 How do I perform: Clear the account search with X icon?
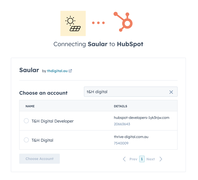pos(171,92)
